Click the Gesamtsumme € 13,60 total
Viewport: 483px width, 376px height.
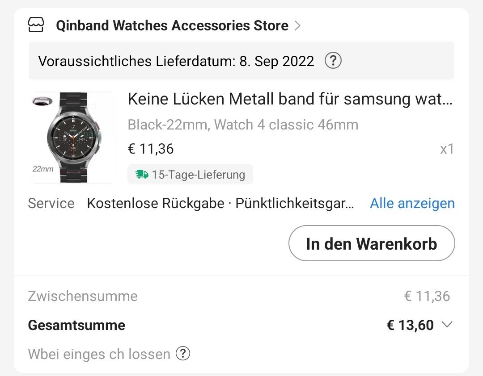coord(410,325)
